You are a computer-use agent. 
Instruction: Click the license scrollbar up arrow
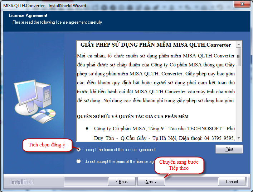click(x=239, y=44)
